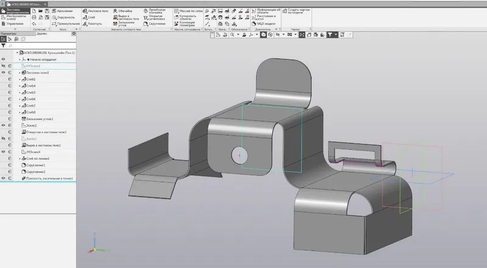The image size is (487, 268).
Task: Choose Массив по сетке command
Action: coord(188,11)
